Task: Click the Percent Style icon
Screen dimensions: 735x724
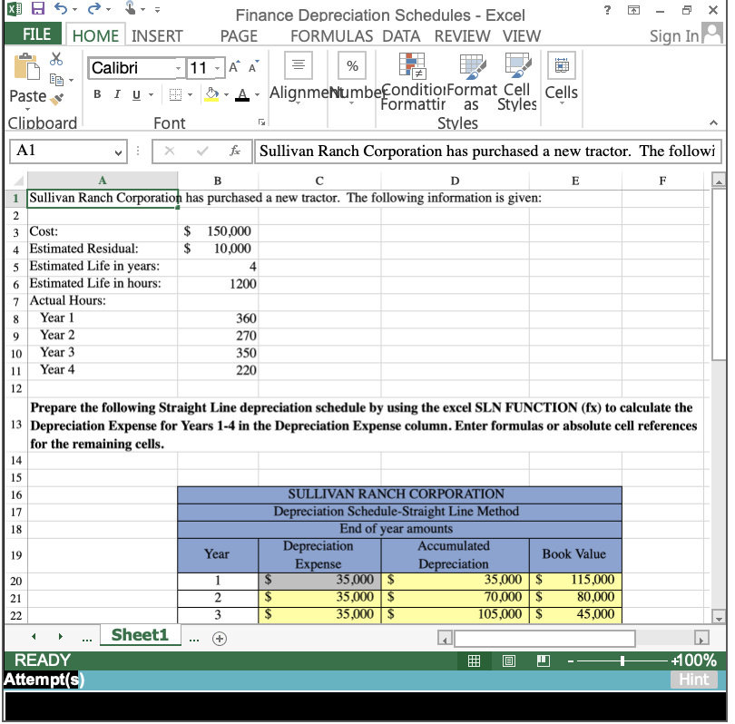Action: pyautogui.click(x=352, y=65)
